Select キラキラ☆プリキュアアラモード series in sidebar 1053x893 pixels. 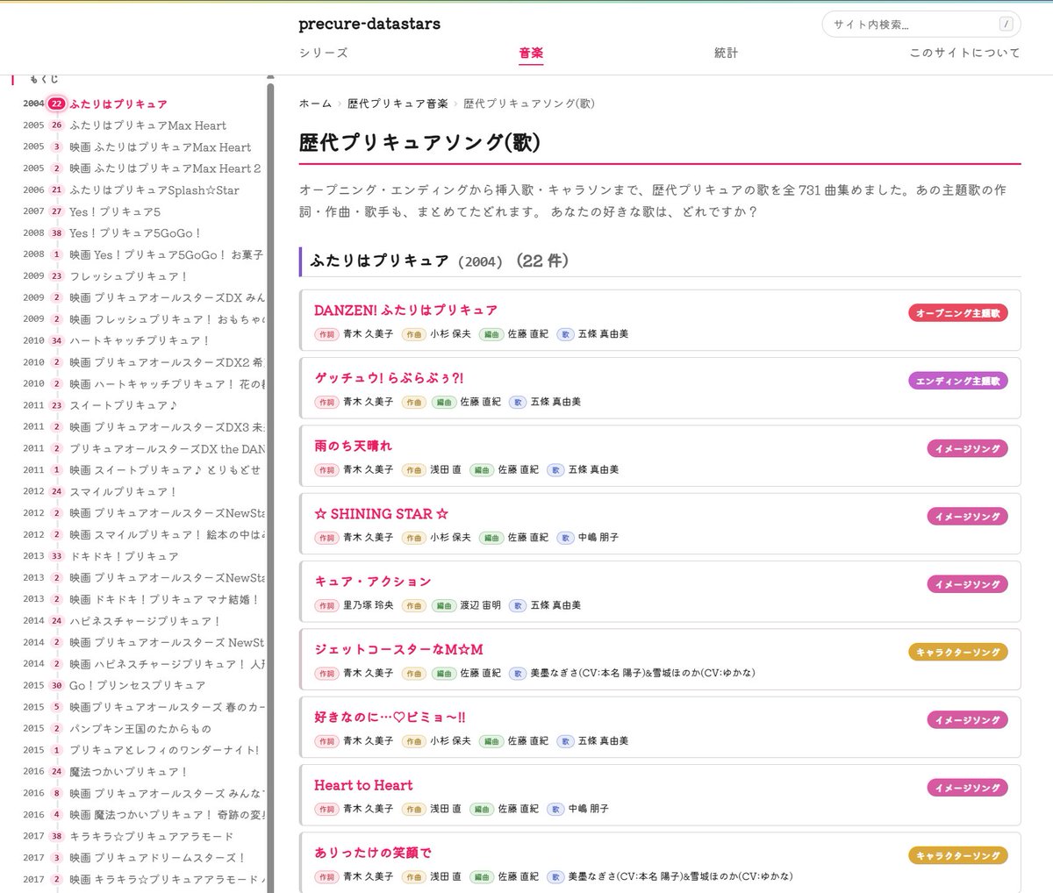tap(152, 836)
